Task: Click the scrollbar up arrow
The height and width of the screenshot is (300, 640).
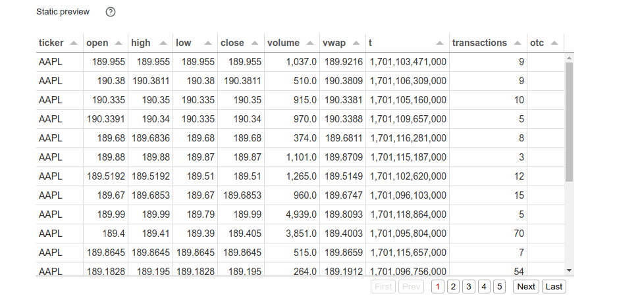Action: (570, 59)
